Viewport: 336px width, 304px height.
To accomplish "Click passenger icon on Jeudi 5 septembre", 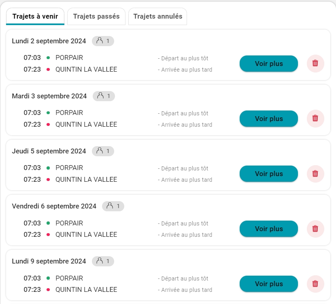I will 100,151.
